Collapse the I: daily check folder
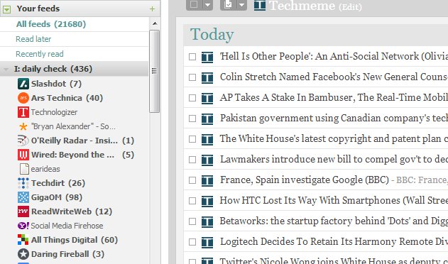The width and height of the screenshot is (448, 264). (x=6, y=69)
